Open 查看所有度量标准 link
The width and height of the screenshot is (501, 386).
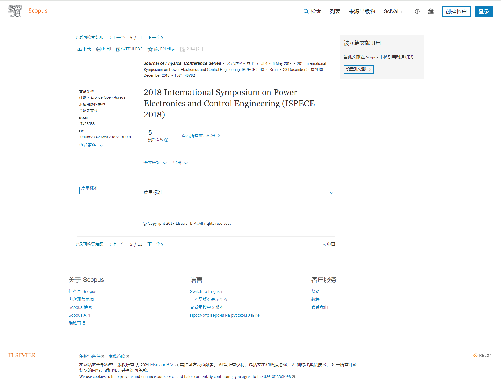tap(201, 136)
